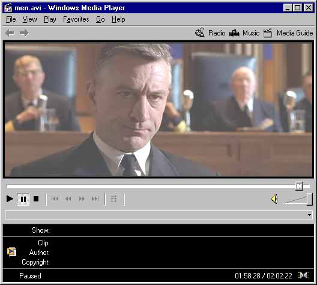
Task: Click the Music toolbar icon
Action: click(234, 33)
